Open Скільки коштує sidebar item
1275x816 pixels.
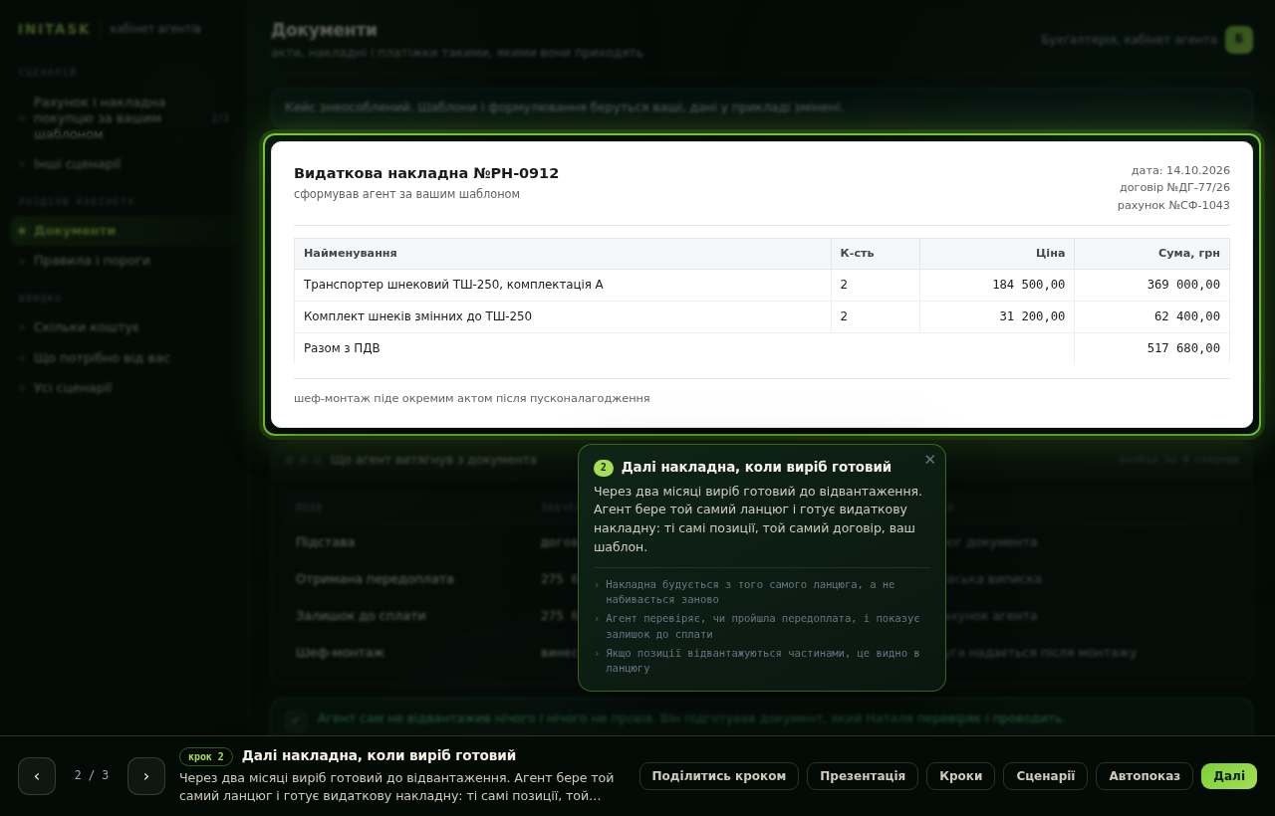(125, 327)
